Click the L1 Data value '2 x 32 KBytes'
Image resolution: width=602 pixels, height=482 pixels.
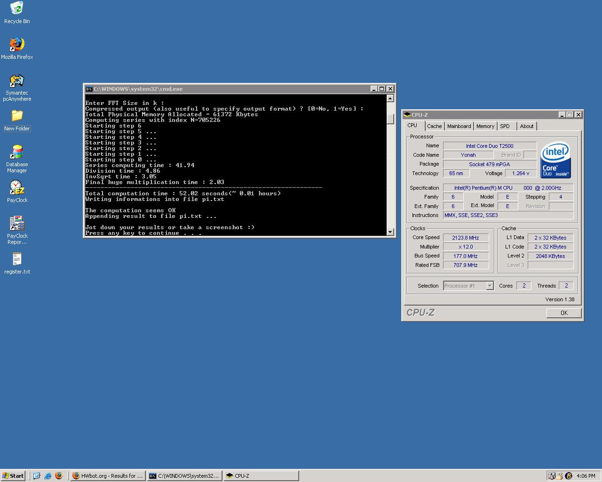(550, 238)
